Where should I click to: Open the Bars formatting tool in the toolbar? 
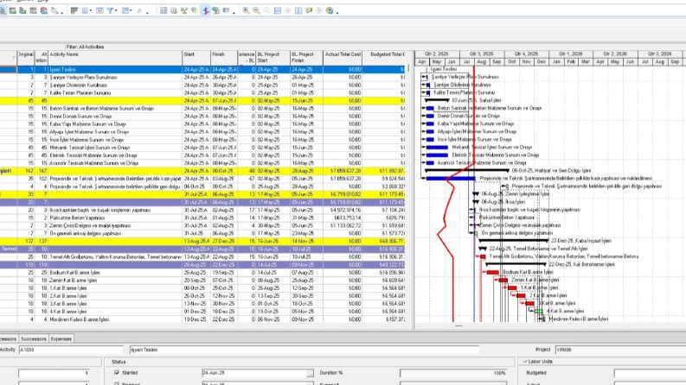coord(74,10)
